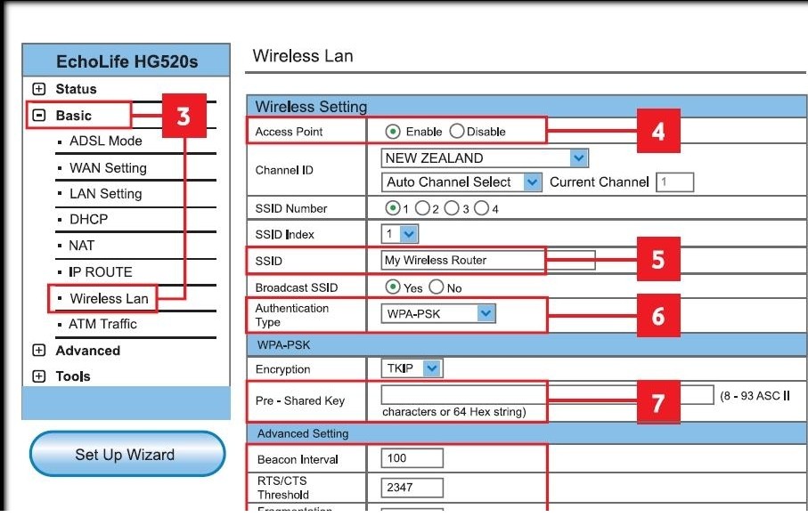Select SSID Number 2

(x=422, y=208)
